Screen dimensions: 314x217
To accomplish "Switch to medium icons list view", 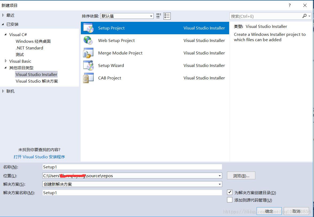I will pos(167,16).
